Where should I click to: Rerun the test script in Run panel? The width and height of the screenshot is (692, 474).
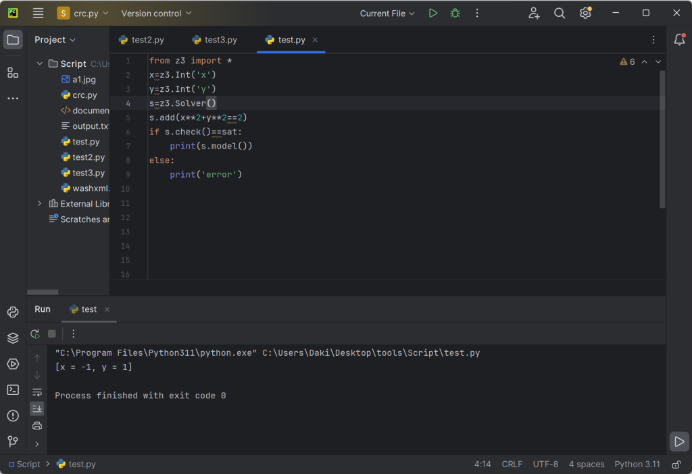pyautogui.click(x=35, y=334)
